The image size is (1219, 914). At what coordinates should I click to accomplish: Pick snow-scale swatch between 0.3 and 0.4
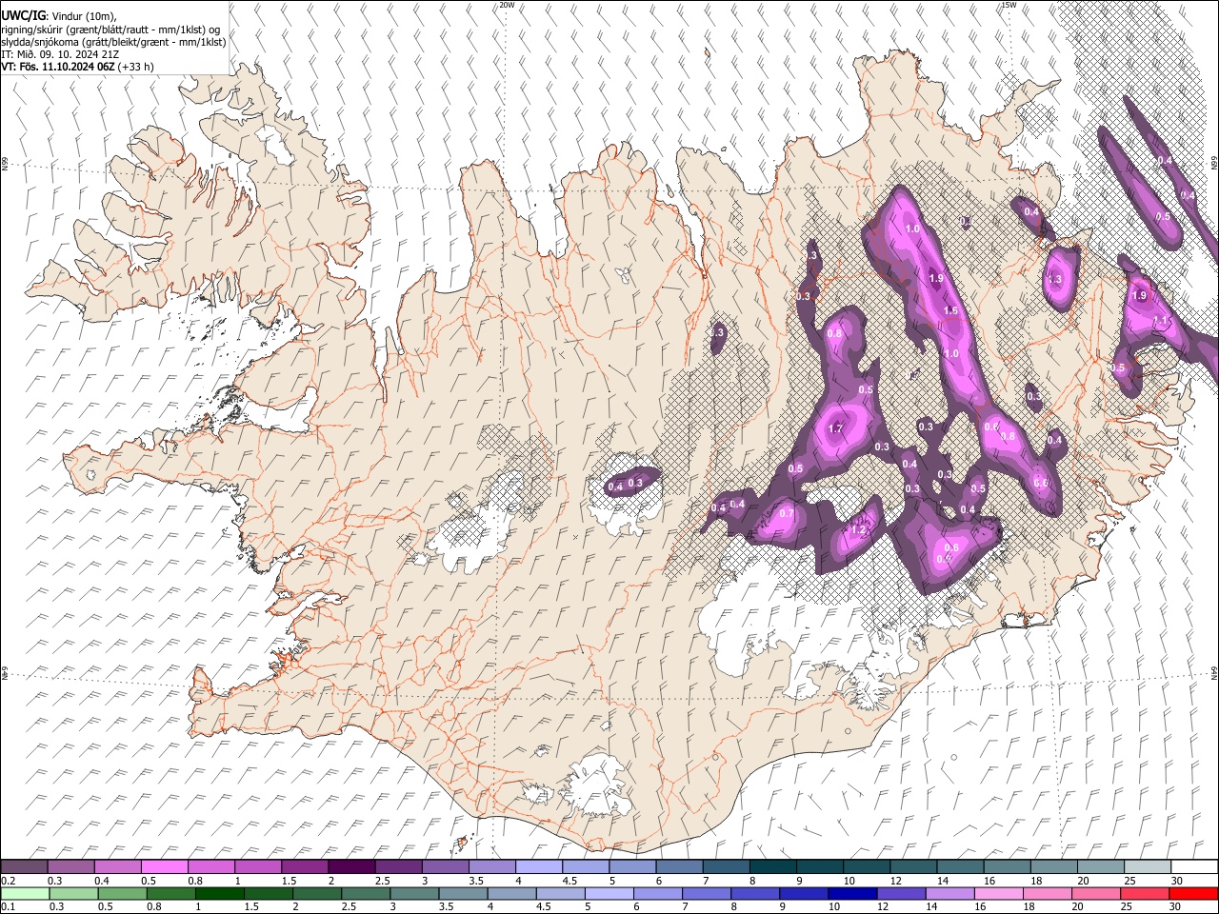(x=70, y=867)
